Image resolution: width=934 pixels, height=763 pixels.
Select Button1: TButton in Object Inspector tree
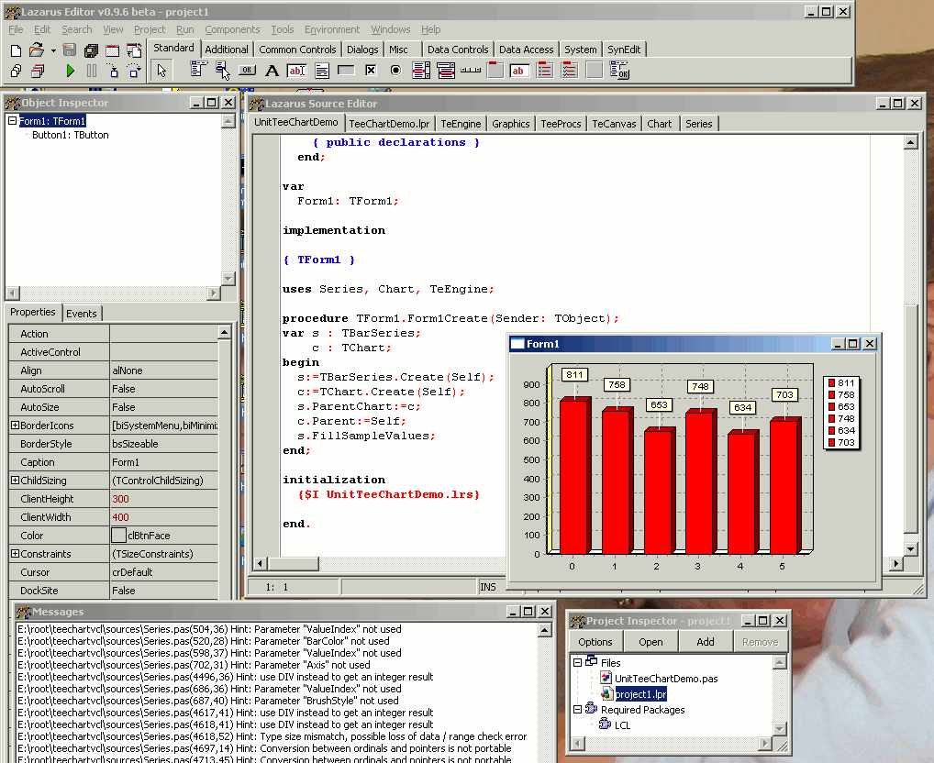pyautogui.click(x=70, y=135)
